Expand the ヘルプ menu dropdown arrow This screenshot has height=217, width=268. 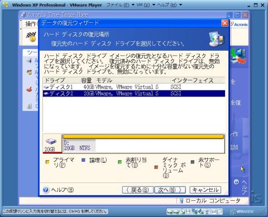(180, 5)
